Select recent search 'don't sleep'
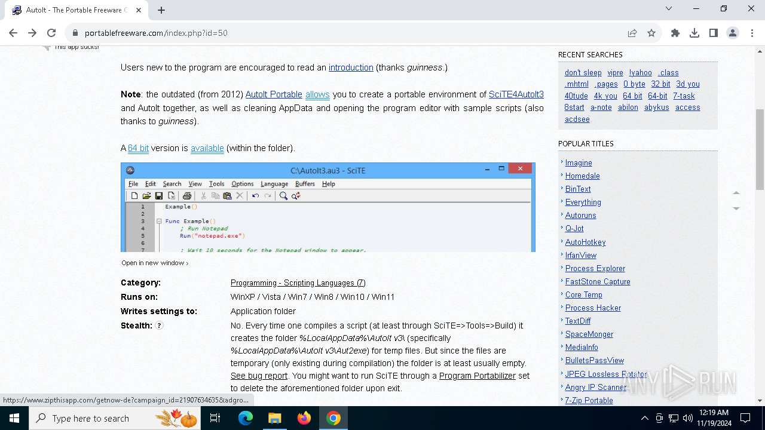 [583, 73]
